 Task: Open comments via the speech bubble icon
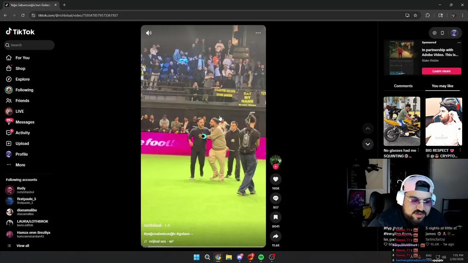[276, 198]
